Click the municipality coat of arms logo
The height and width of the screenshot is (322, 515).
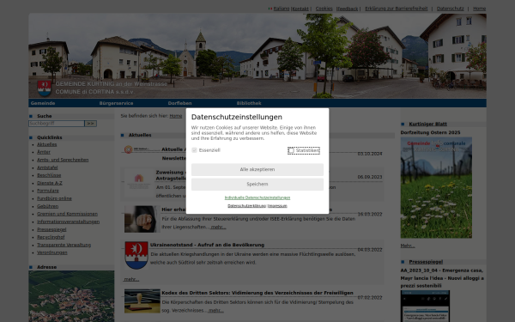[x=45, y=88]
